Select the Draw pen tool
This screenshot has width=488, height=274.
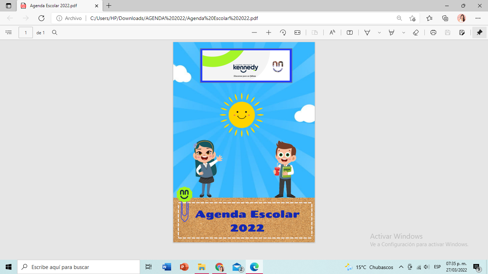click(367, 32)
